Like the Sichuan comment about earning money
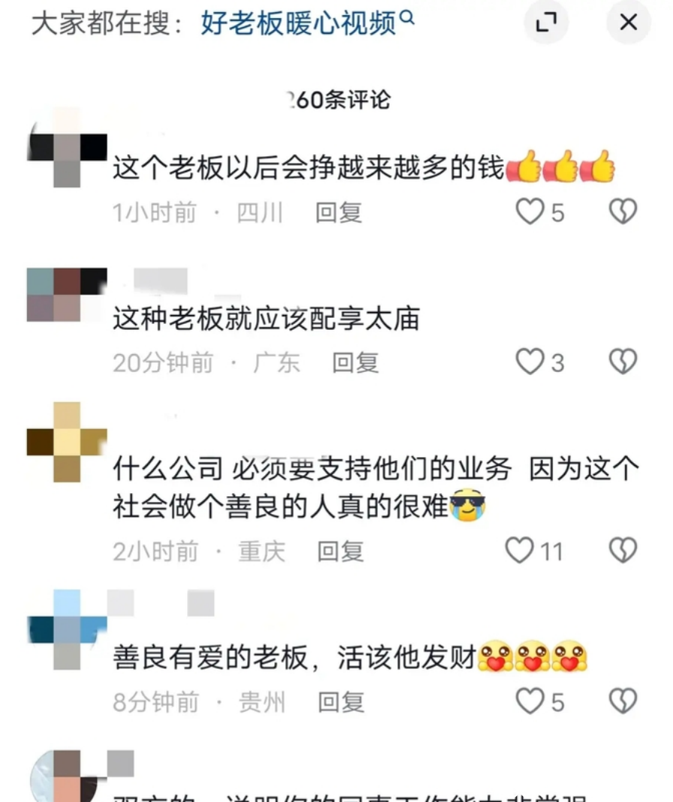The width and height of the screenshot is (673, 802). pyautogui.click(x=530, y=211)
